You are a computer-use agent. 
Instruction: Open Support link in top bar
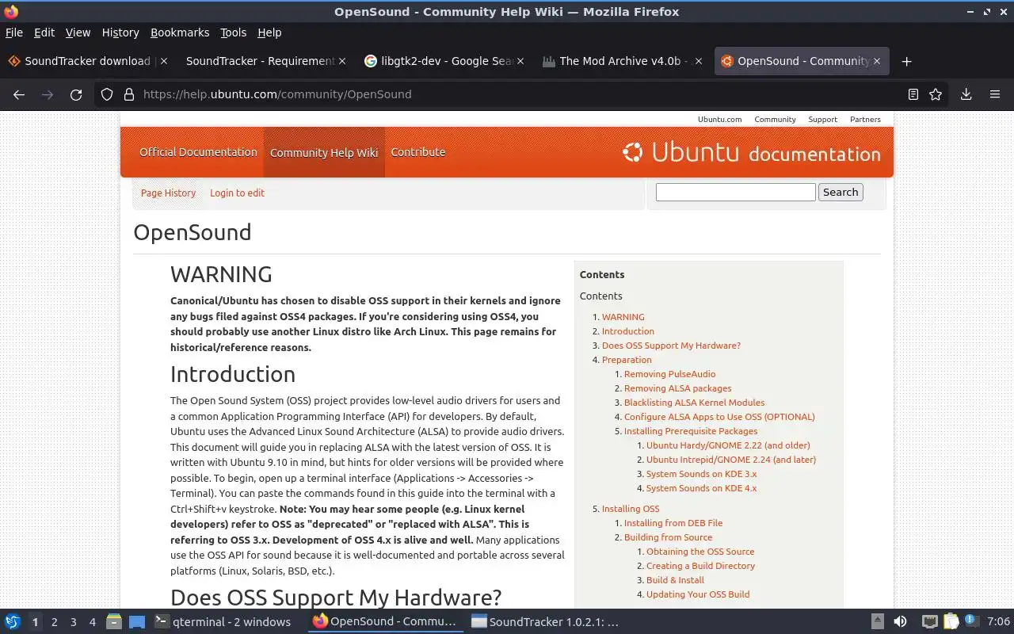point(822,120)
